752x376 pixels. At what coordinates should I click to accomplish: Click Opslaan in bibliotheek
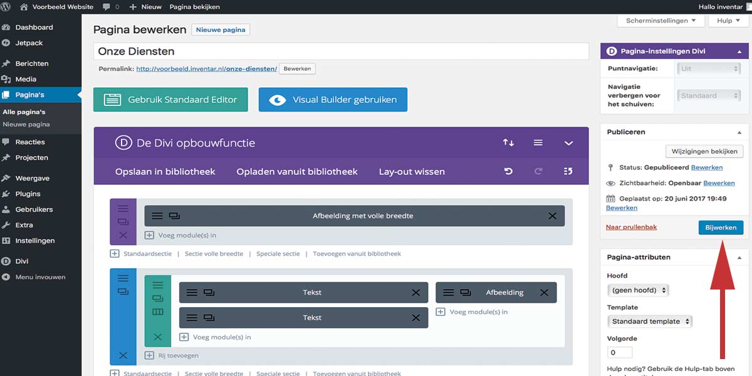165,172
